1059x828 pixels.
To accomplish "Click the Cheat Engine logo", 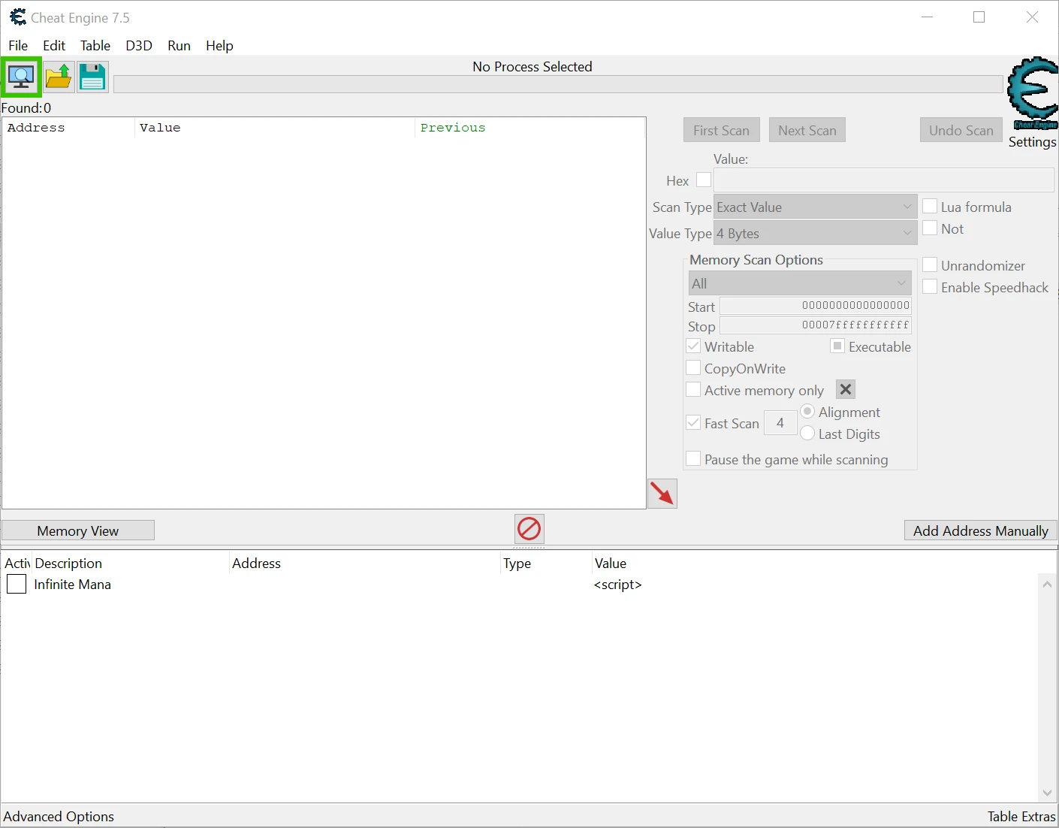I will [x=1033, y=93].
